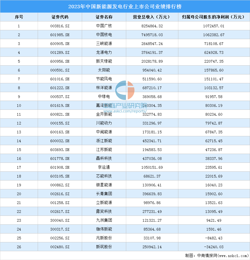Click company name "京运通"
This screenshot has height=260, width=250.
(x=104, y=167)
